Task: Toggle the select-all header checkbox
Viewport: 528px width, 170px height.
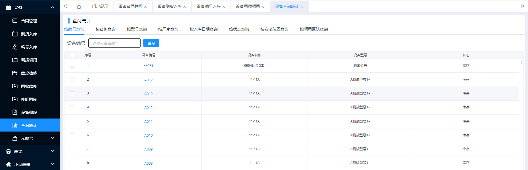Action: pos(72,55)
